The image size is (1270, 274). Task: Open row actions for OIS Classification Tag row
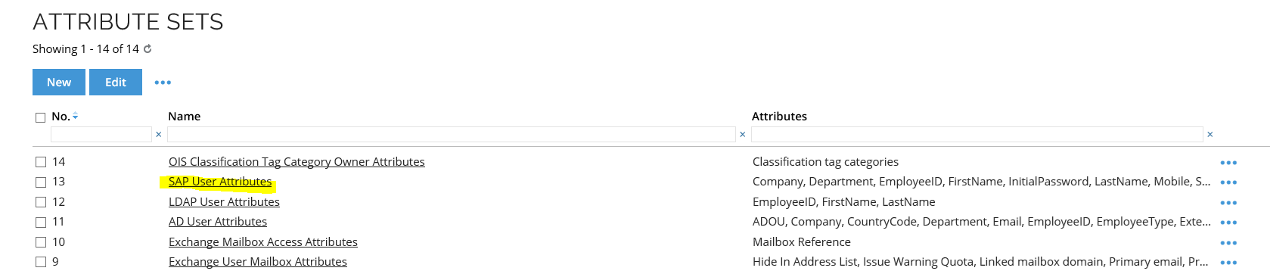(1228, 163)
